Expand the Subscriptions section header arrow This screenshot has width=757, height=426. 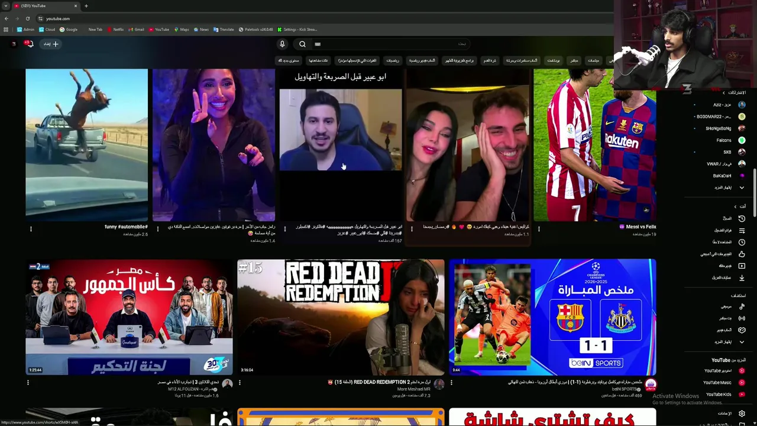click(723, 93)
